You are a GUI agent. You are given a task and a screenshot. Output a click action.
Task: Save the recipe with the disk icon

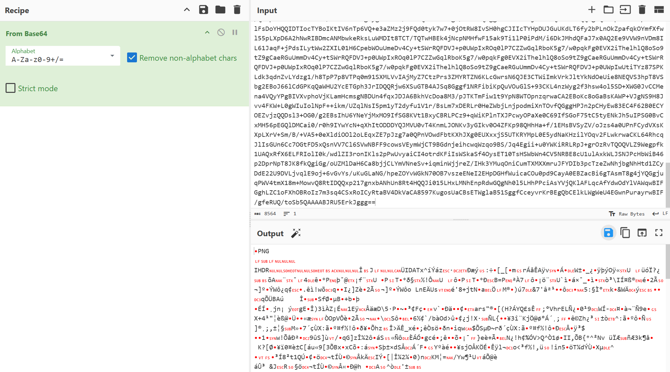[x=204, y=10]
